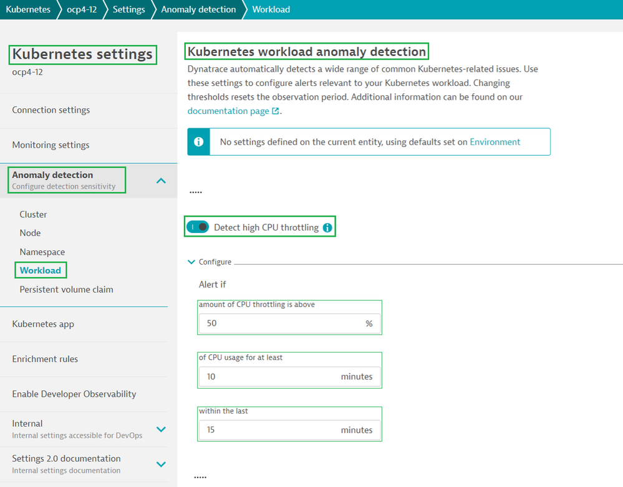
Task: Toggle the Detect high CPU throttling switch
Action: pos(198,227)
